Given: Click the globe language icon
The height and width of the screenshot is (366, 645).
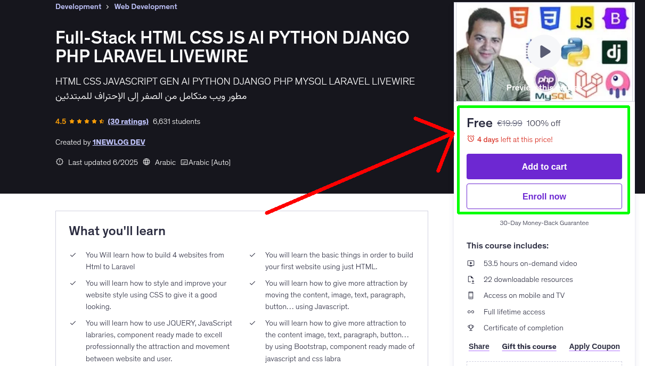Looking at the screenshot, I should pos(147,162).
